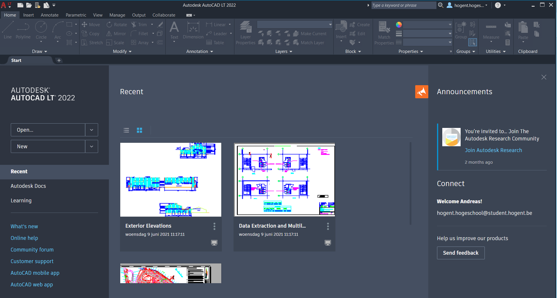Image resolution: width=557 pixels, height=298 pixels.
Task: Click the Send feedback button
Action: tap(461, 253)
